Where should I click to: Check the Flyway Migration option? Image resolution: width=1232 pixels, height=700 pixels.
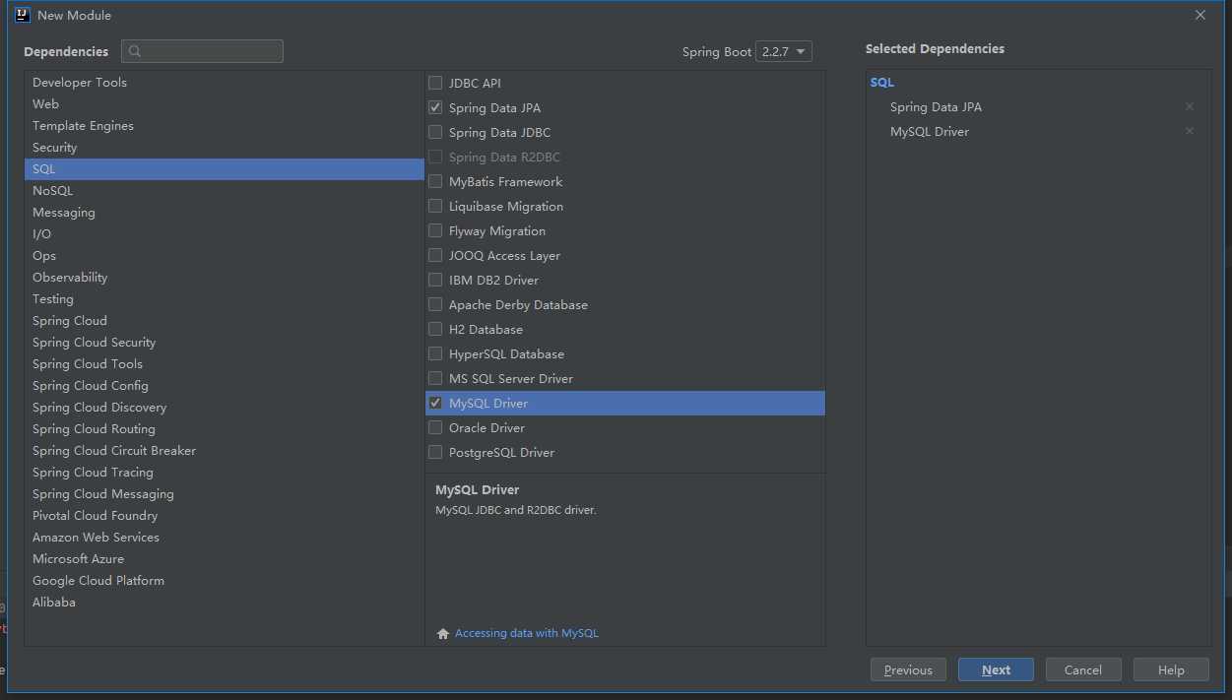click(435, 230)
